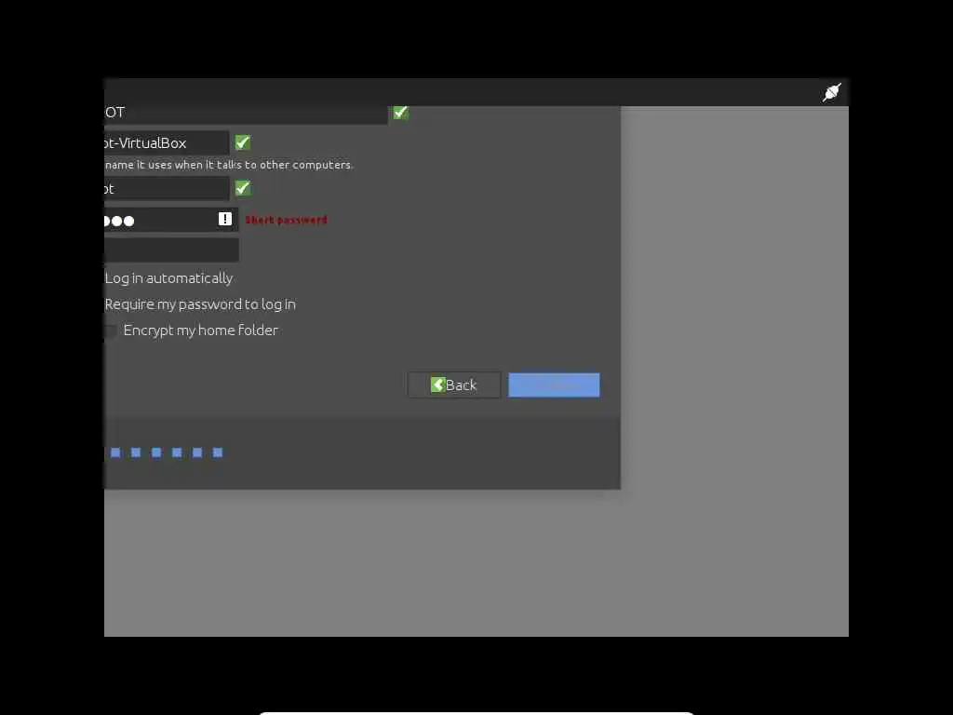Screen dimensions: 953x715
Task: Open the network connection indicator in top bar
Action: pos(831,92)
